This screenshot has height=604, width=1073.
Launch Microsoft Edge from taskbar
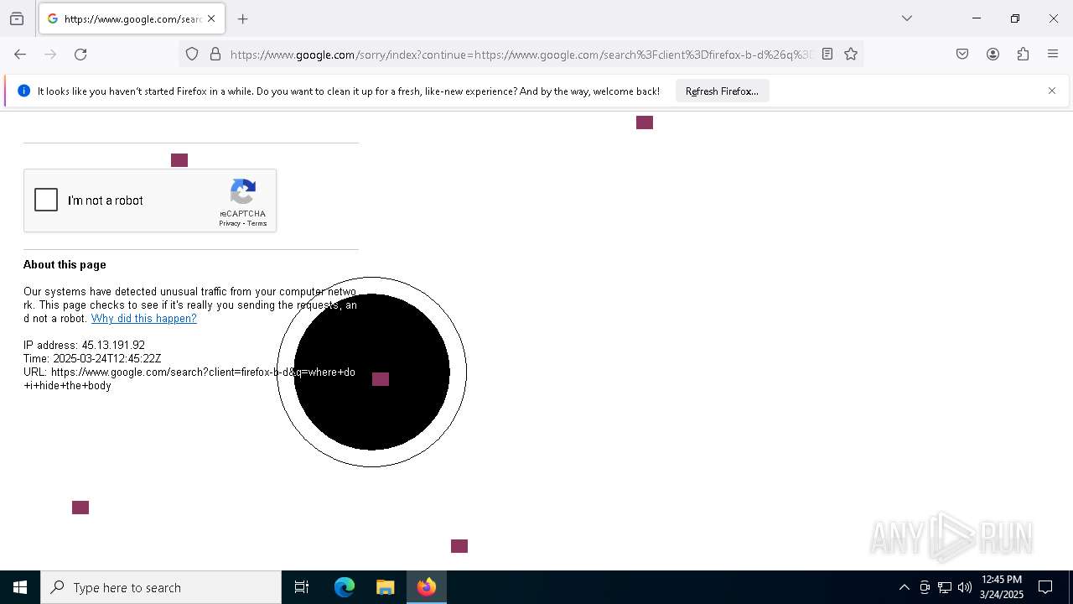click(345, 587)
